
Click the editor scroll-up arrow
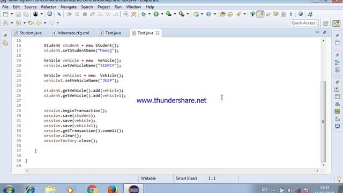[323, 41]
